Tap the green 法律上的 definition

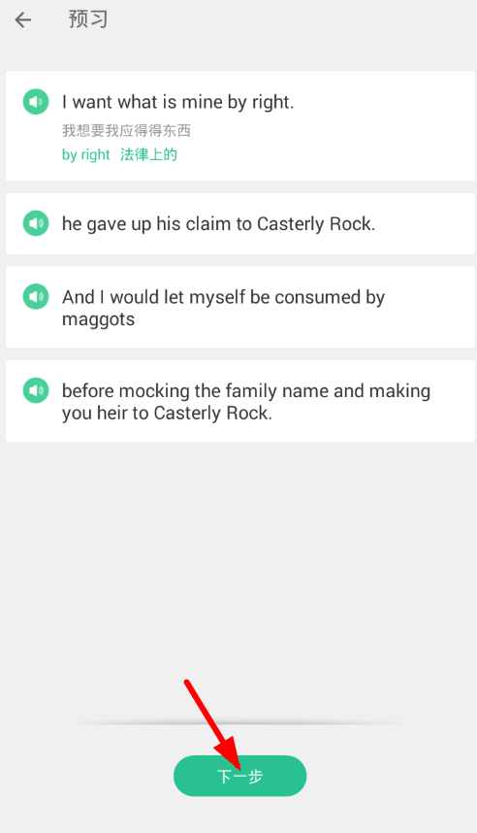pyautogui.click(x=148, y=154)
